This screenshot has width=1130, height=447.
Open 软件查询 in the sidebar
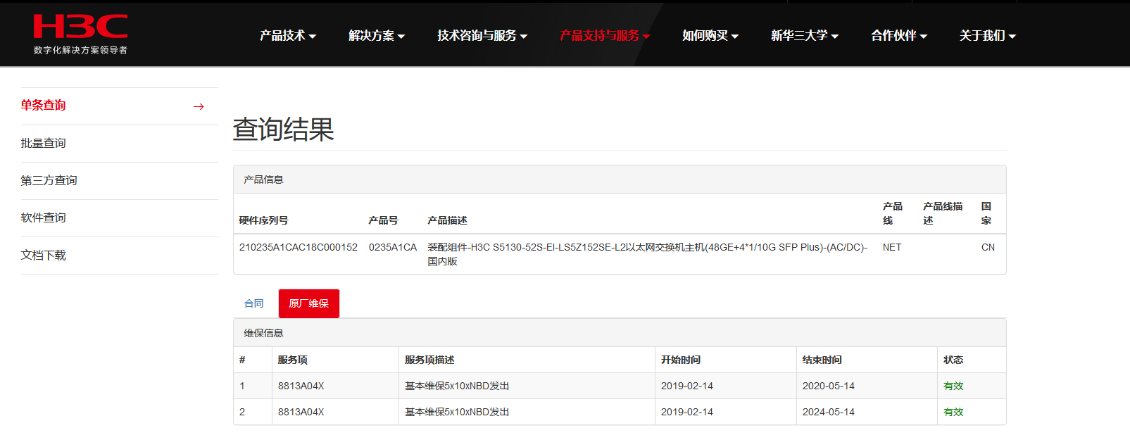pos(43,218)
